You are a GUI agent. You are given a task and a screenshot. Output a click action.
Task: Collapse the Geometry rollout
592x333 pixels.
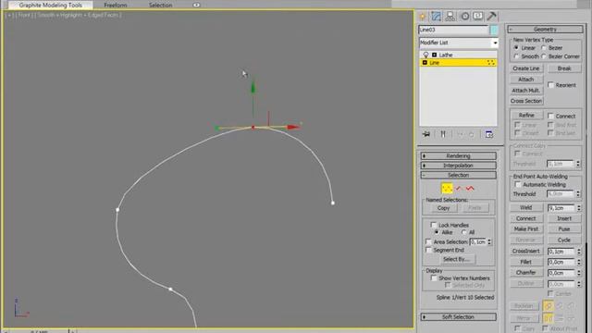[545, 29]
